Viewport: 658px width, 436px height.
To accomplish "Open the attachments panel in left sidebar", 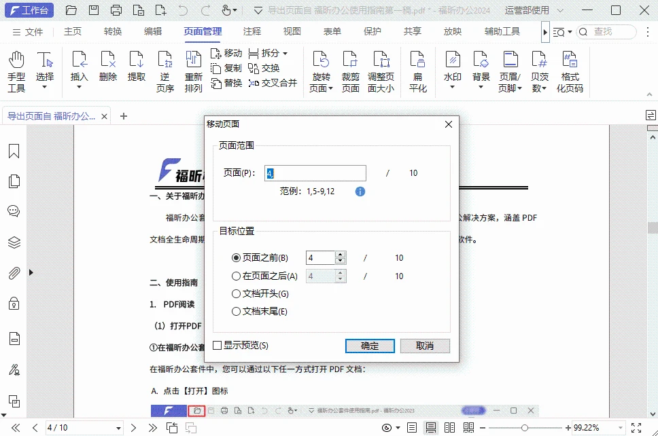I will 14,274.
